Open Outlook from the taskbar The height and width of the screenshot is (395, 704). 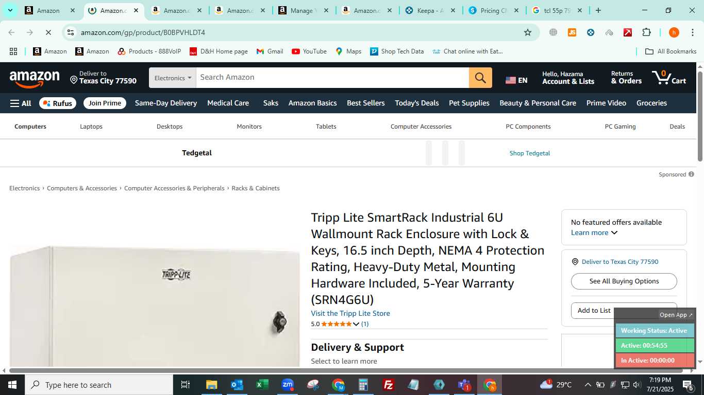(x=237, y=385)
